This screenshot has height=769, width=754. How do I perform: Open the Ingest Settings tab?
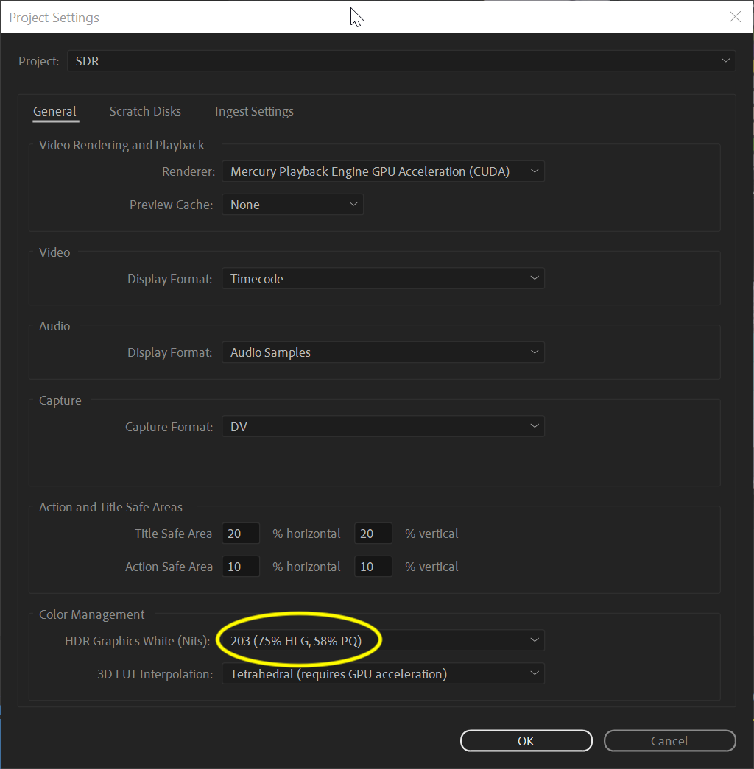[x=254, y=112]
